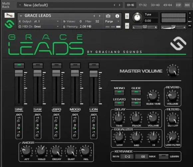This screenshot has width=193, height=167.
Task: Toggle the SINE oscillator on button
Action: [x=19, y=65]
